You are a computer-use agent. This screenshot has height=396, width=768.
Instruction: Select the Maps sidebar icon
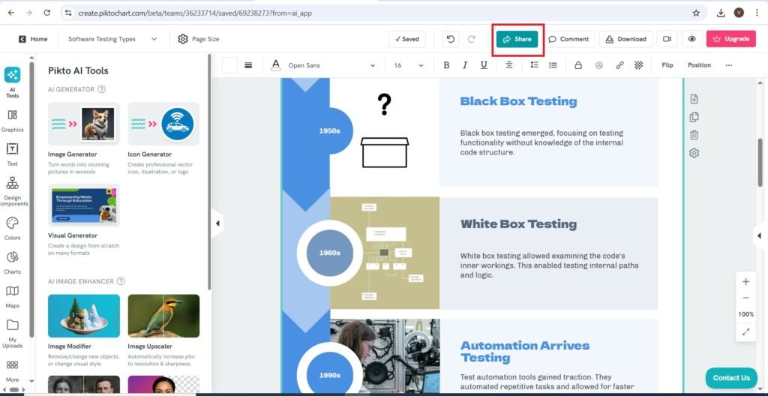(x=12, y=295)
